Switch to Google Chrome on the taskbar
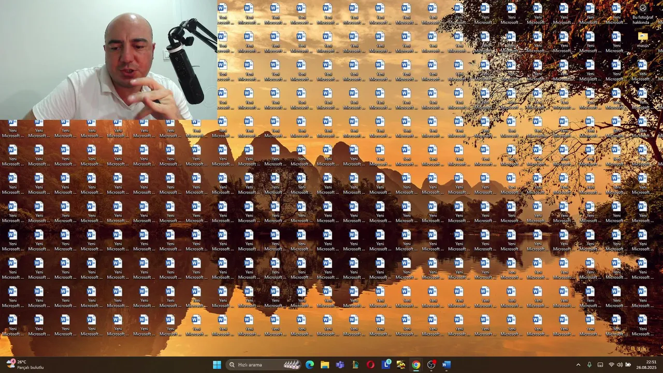 click(x=416, y=365)
